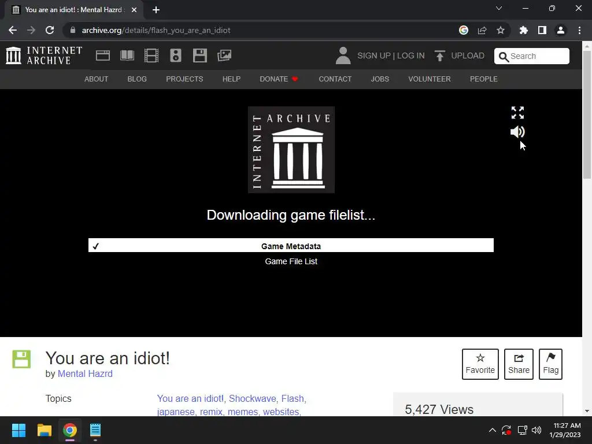Open the Windows Start menu
The image size is (592, 444).
tap(18, 430)
